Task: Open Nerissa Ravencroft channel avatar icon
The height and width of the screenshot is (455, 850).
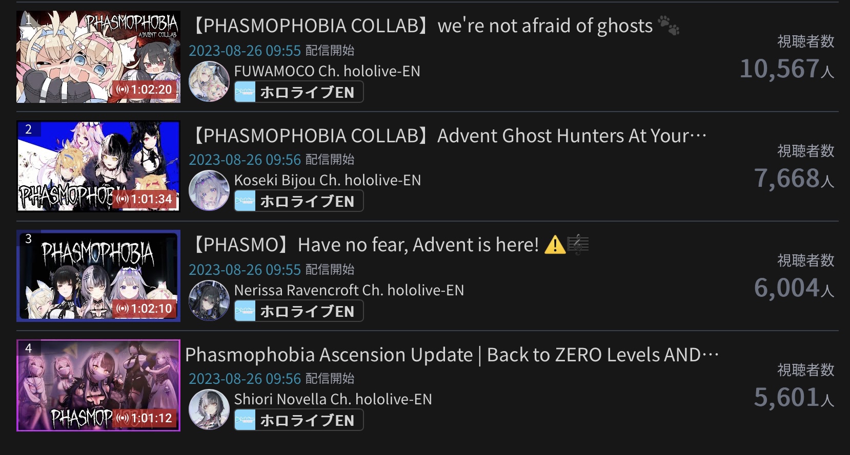Action: [x=209, y=300]
